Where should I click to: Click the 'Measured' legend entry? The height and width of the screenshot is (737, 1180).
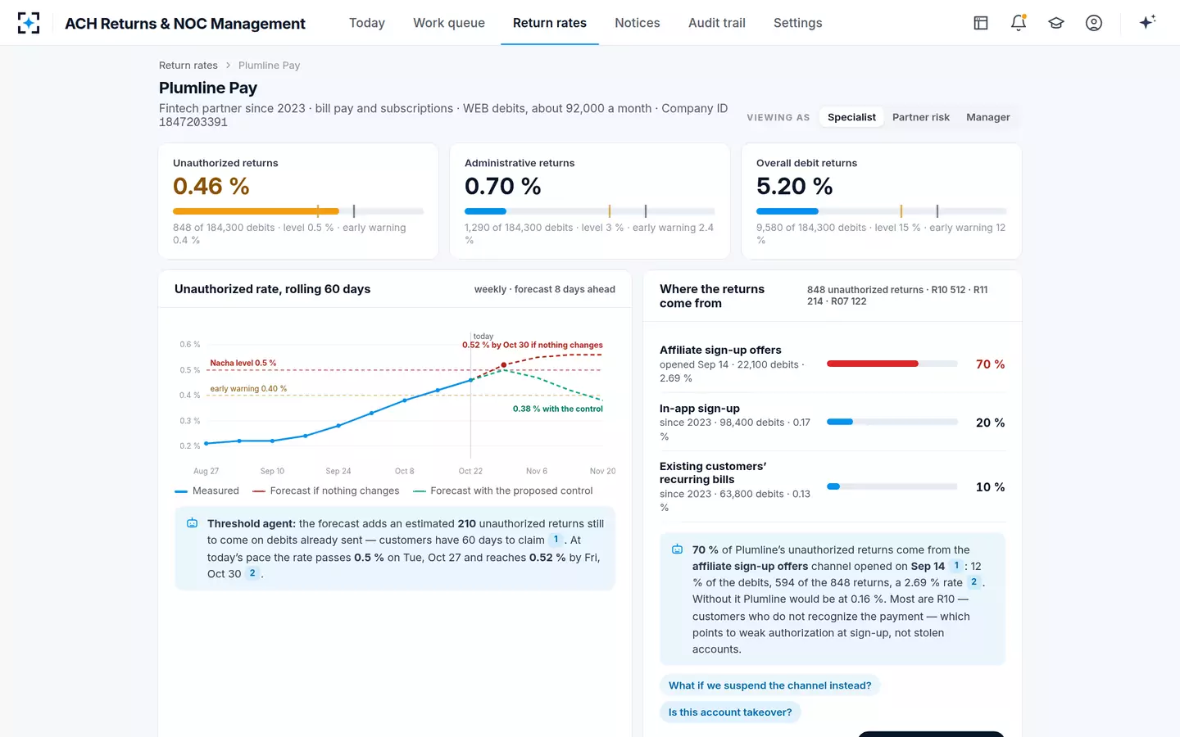[x=207, y=491]
